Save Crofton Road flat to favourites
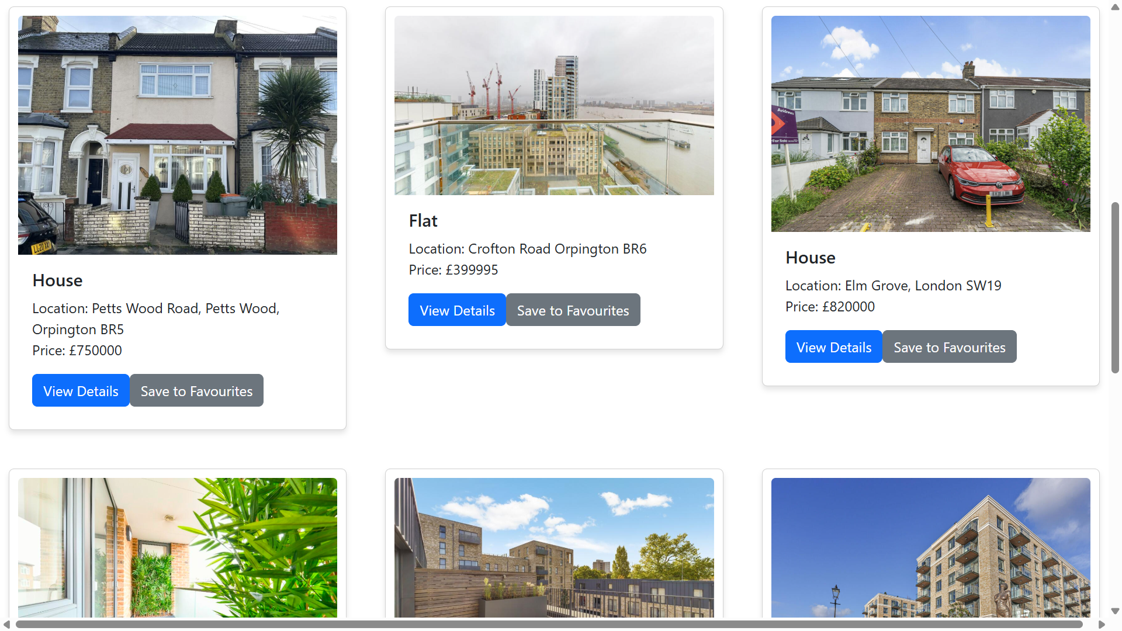 [x=573, y=310]
